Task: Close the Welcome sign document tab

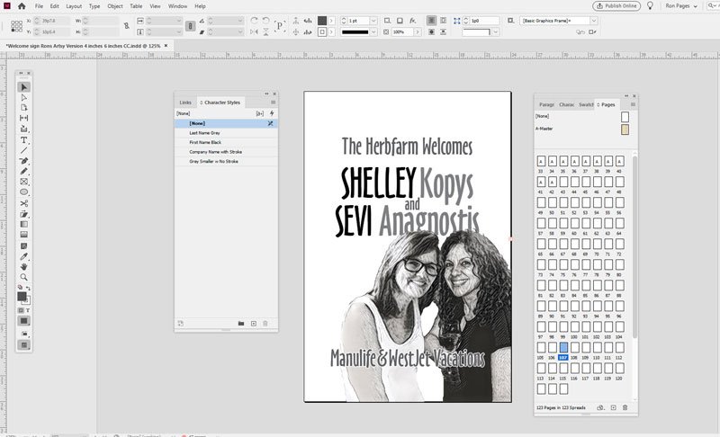Action: pos(166,45)
